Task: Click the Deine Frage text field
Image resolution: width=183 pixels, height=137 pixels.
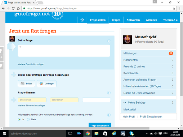Action: click(x=64, y=51)
